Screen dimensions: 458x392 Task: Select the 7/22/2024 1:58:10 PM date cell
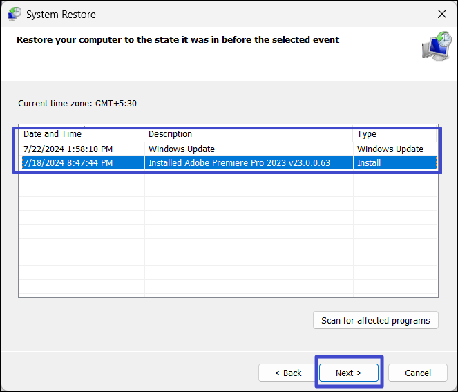pyautogui.click(x=68, y=149)
